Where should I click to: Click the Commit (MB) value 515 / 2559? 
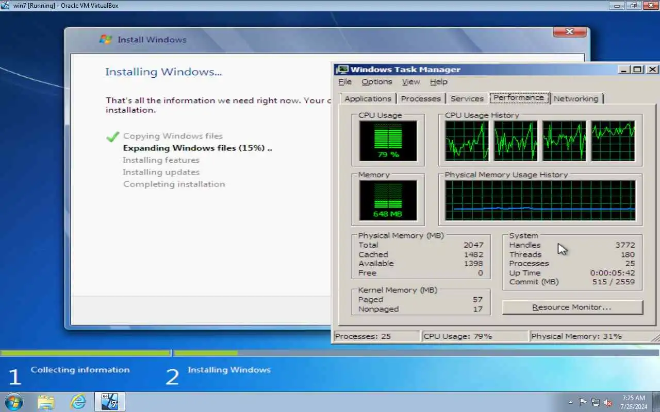(614, 282)
